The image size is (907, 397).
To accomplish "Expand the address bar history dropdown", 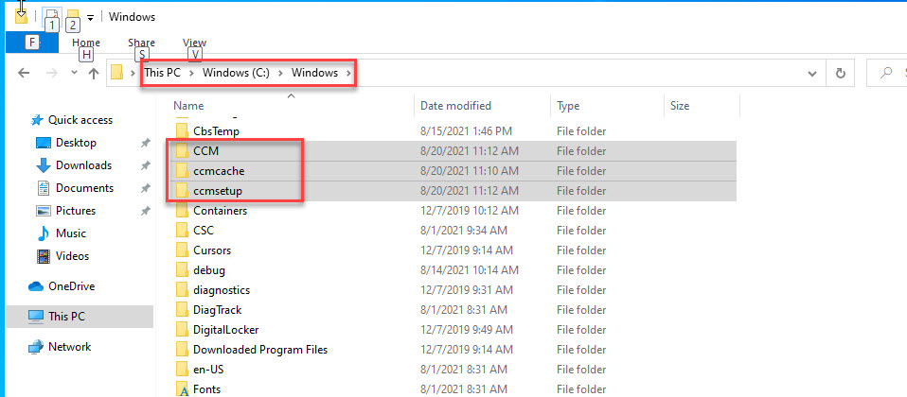I will (812, 73).
